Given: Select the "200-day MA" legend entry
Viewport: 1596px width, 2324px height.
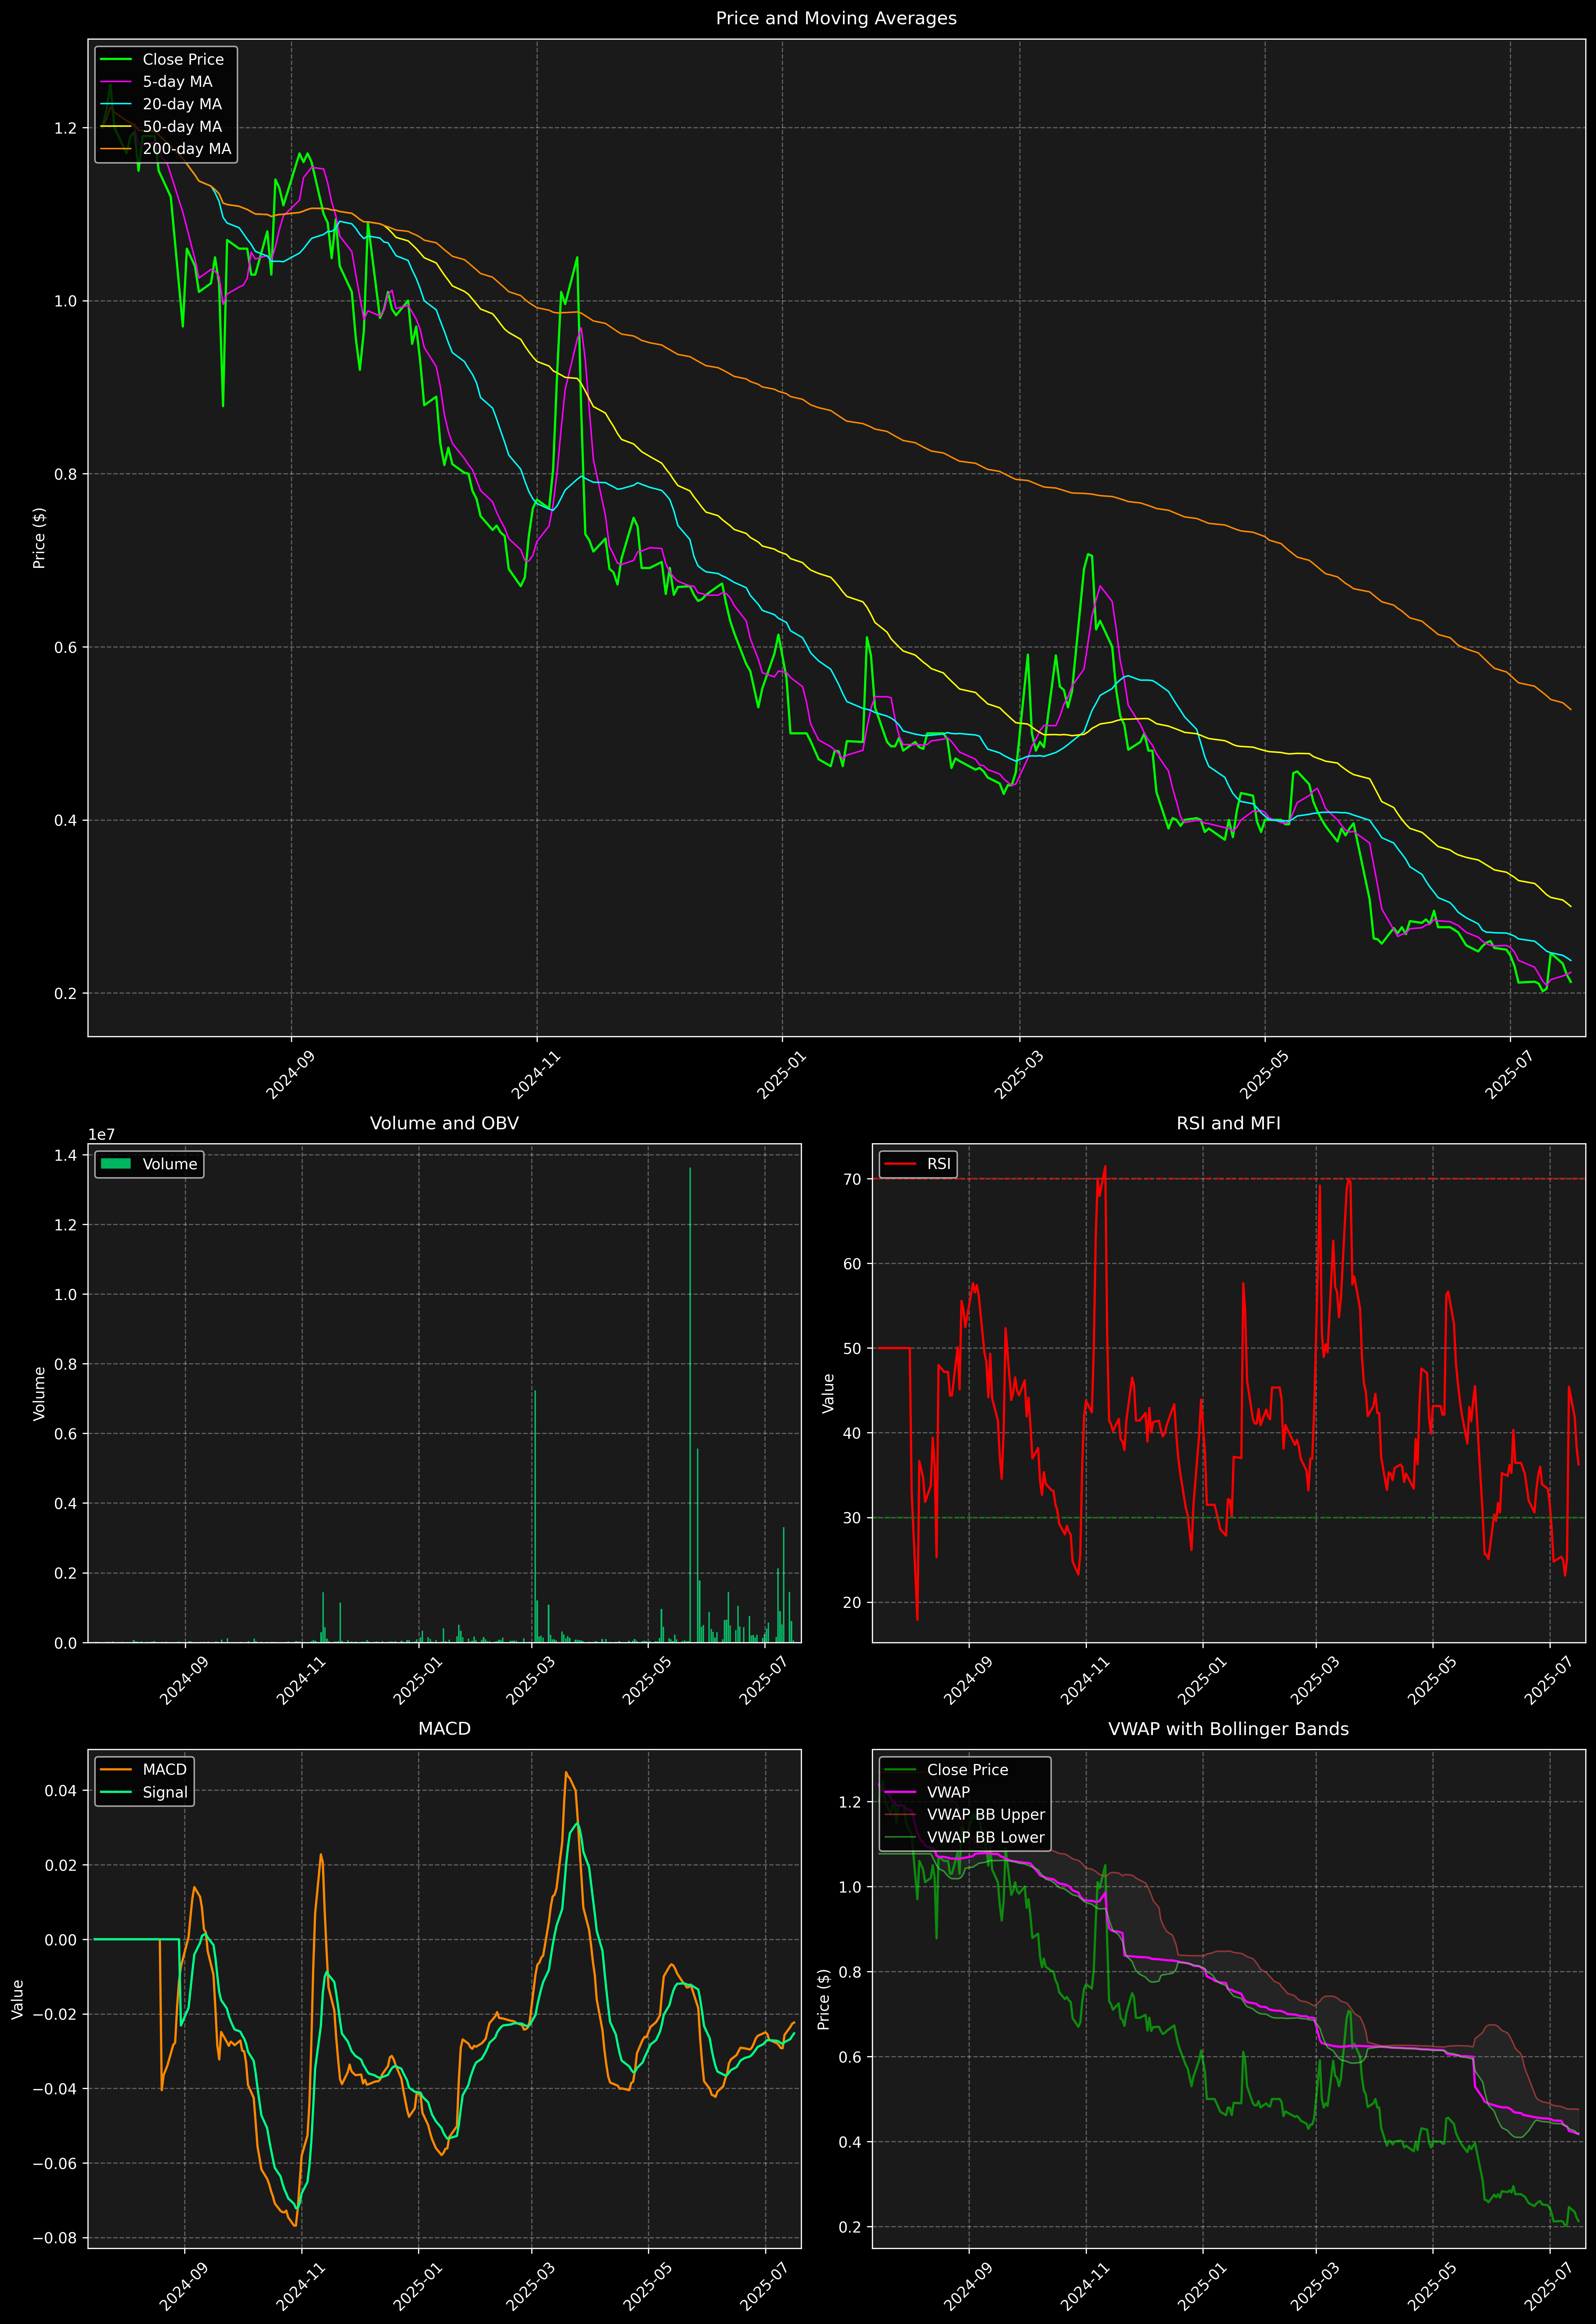Looking at the screenshot, I should pos(187,149).
